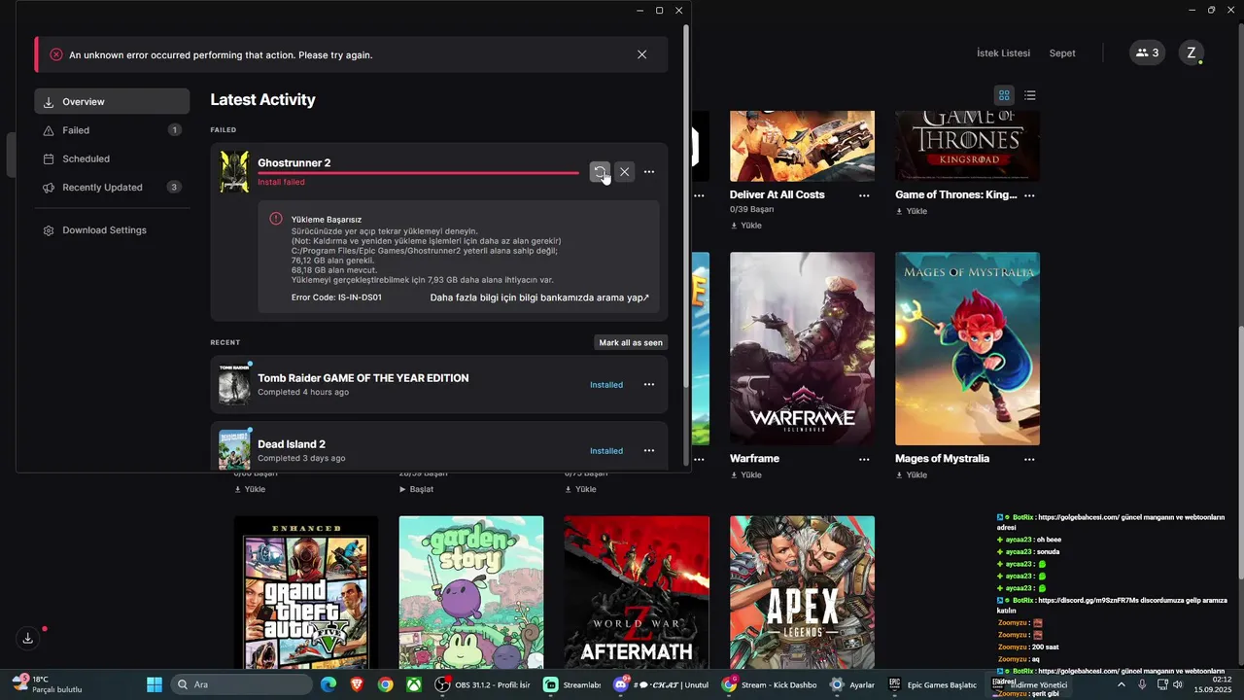Click the Ghostrunner 2 thumbnail
Viewport: 1244px width, 700px height.
pos(234,172)
